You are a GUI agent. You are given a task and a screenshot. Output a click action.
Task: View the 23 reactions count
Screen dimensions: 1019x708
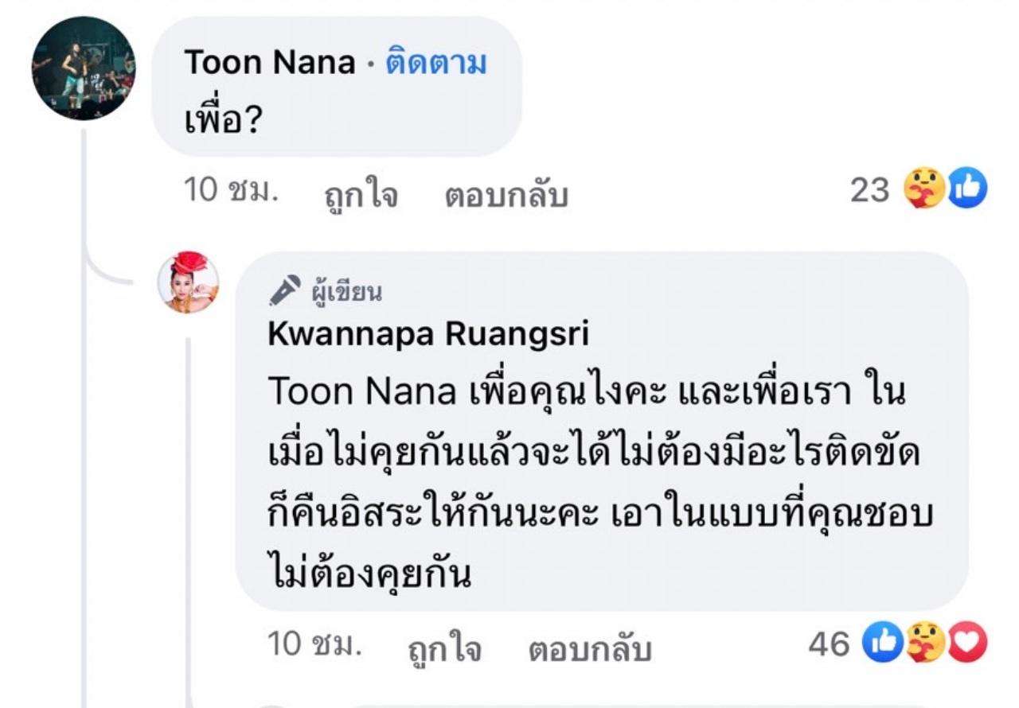point(869,190)
